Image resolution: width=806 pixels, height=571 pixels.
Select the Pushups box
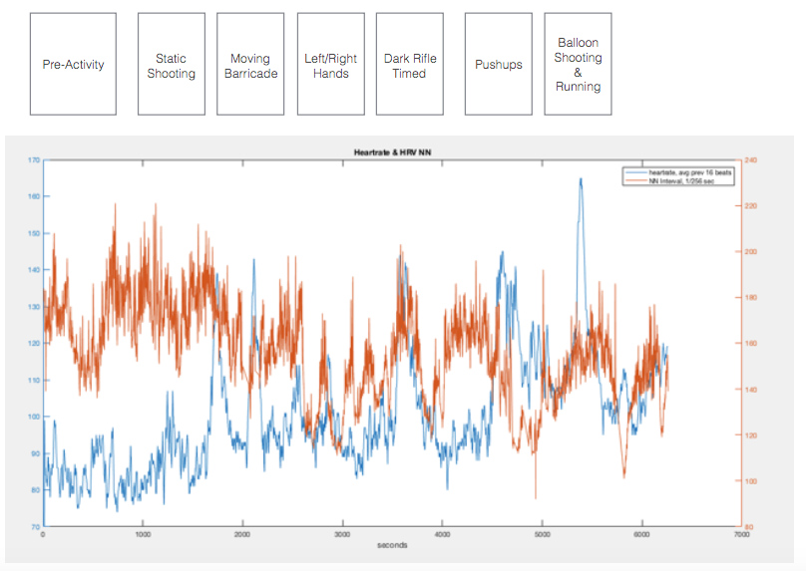click(x=499, y=64)
